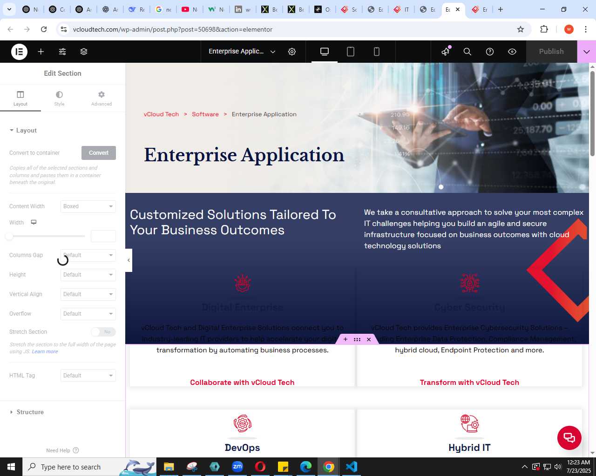Open a new browser tab
This screenshot has height=476, width=596.
(x=501, y=9)
